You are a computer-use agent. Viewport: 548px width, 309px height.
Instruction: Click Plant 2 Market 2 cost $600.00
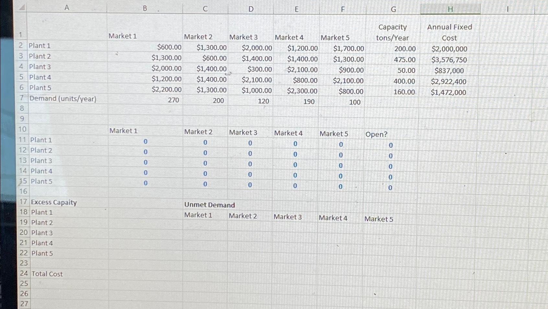(x=214, y=58)
